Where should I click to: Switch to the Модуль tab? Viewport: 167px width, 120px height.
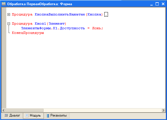pyautogui.click(x=33, y=115)
